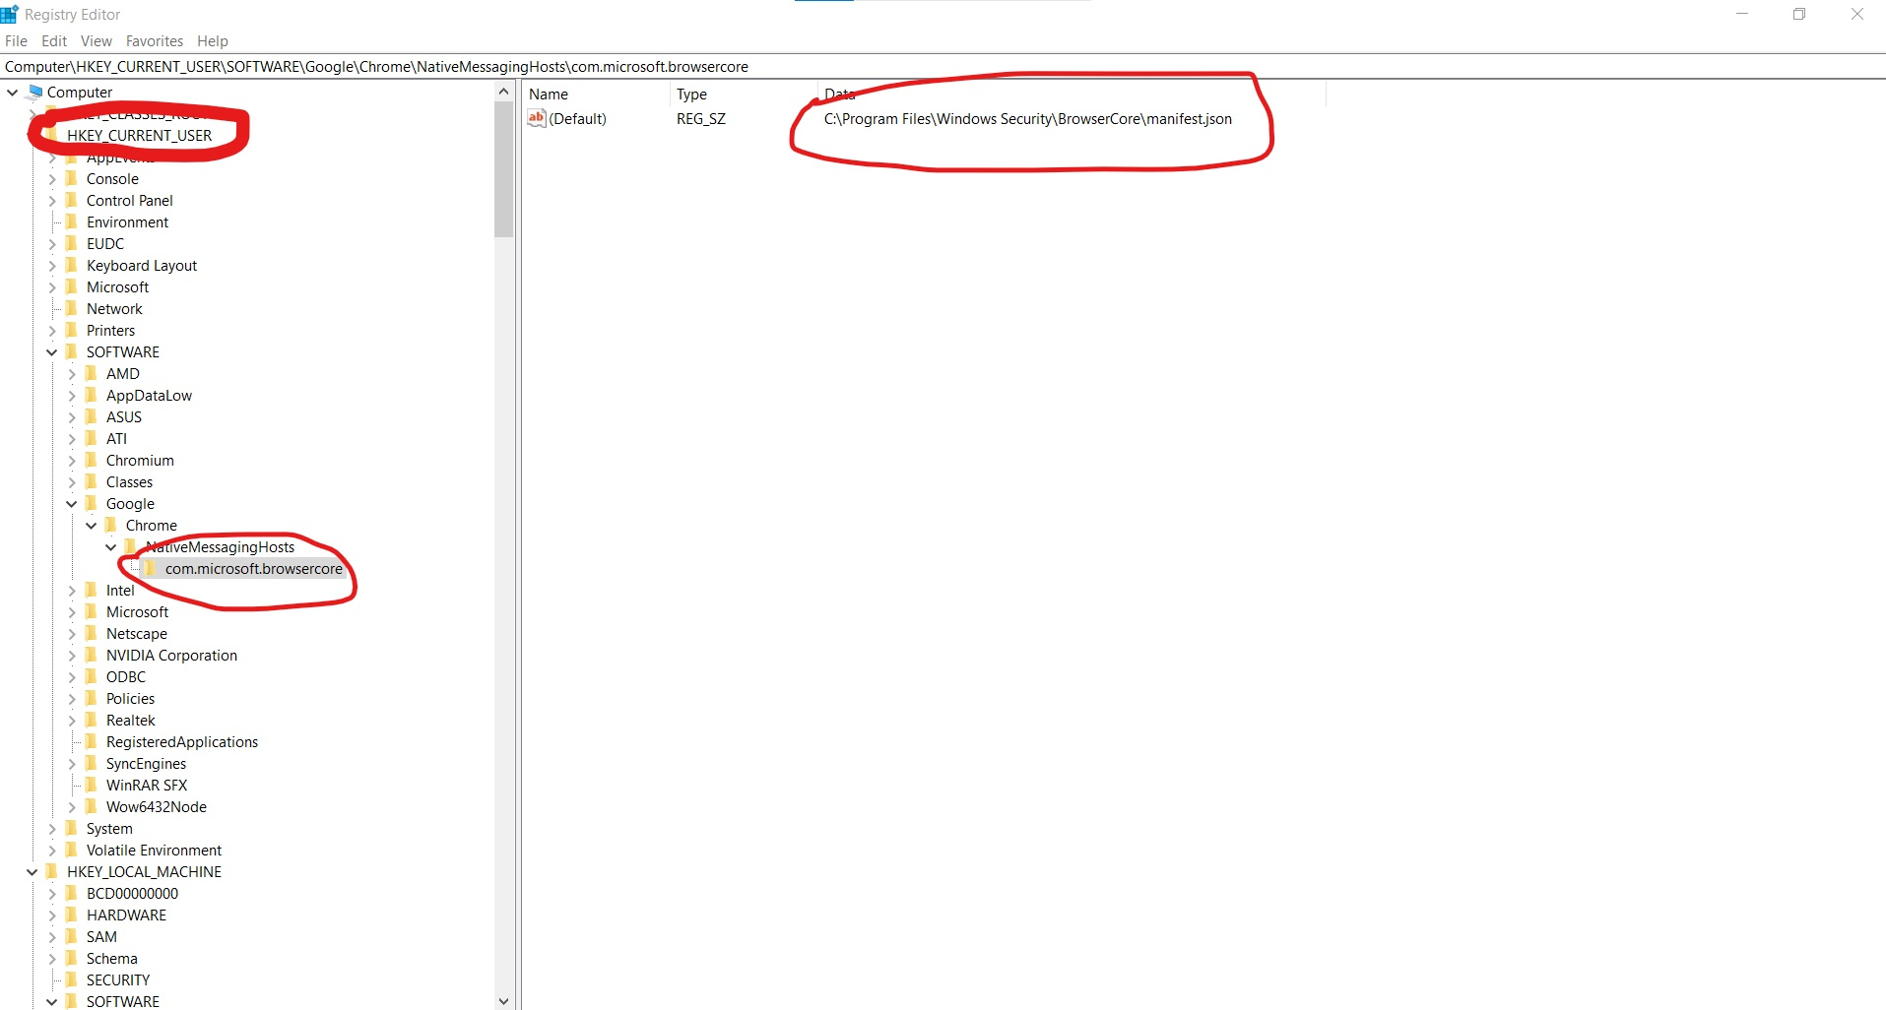1886x1010 pixels.
Task: Select the RegisteredApplications key
Action: [182, 742]
